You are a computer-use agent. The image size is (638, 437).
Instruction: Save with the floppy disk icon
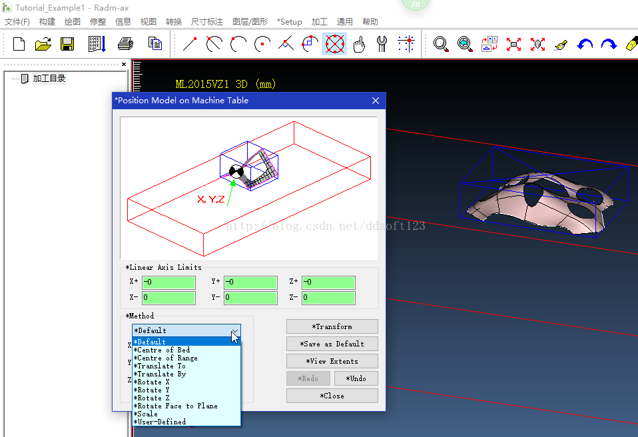(x=67, y=43)
